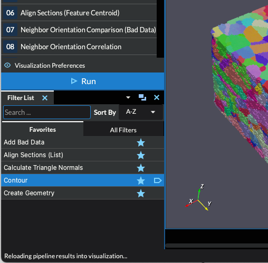Float the Filter List panel window

[142, 97]
